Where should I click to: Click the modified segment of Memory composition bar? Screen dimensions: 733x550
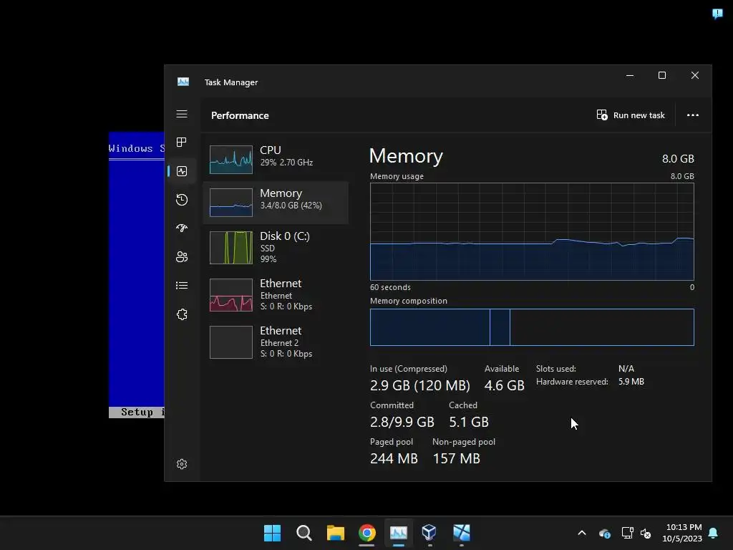click(x=500, y=327)
